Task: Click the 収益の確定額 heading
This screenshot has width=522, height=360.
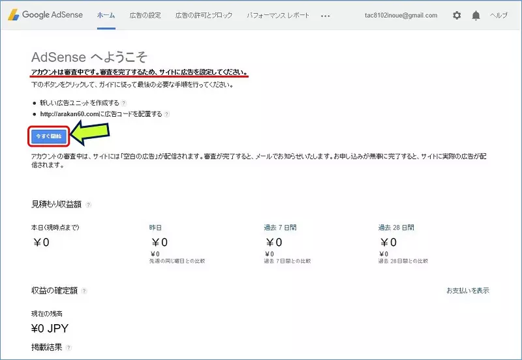Action: [54, 290]
